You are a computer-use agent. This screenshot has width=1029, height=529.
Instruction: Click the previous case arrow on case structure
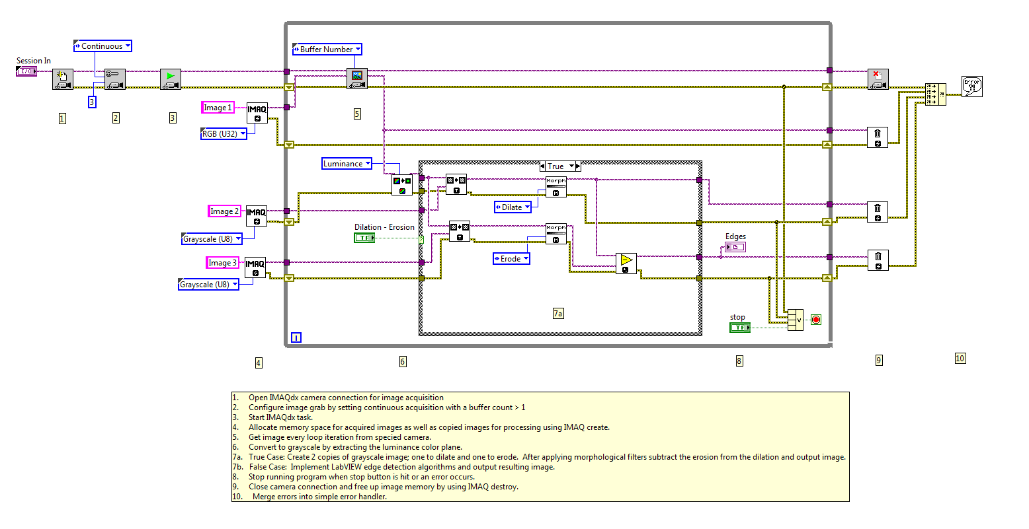click(x=543, y=166)
